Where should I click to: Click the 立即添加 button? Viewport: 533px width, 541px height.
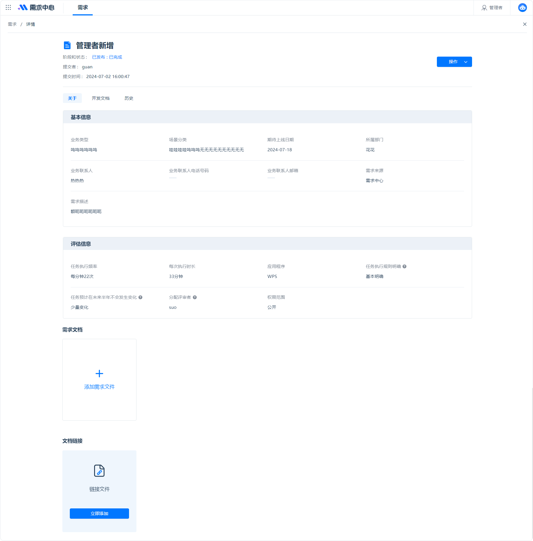[x=99, y=514]
